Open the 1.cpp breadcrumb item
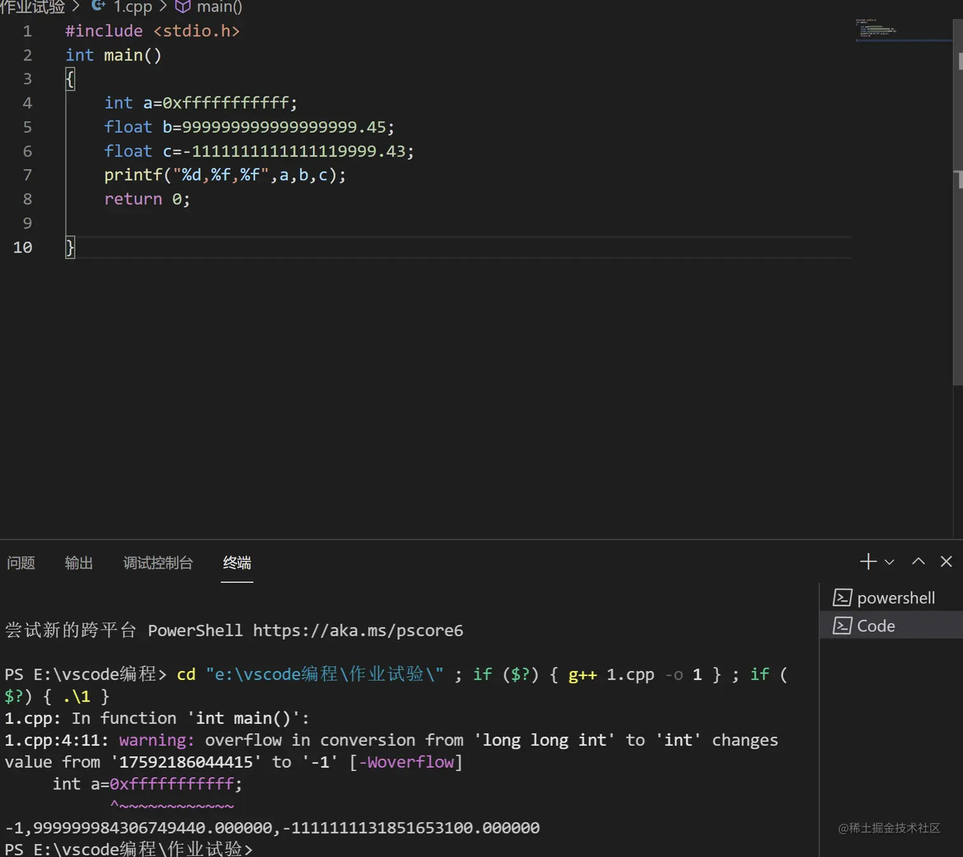This screenshot has width=963, height=857. (132, 7)
